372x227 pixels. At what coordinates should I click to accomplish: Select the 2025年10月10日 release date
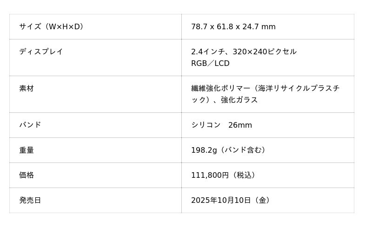tap(220, 200)
